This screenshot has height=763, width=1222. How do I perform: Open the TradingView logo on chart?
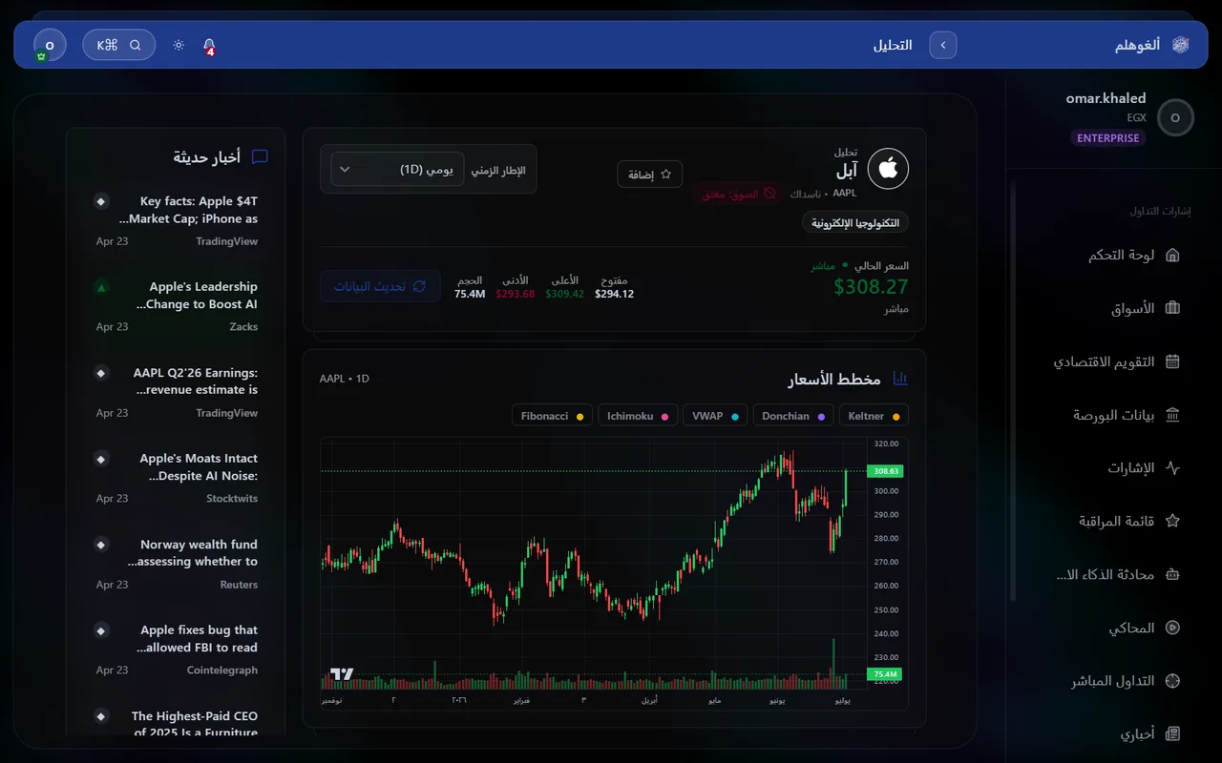click(x=342, y=674)
